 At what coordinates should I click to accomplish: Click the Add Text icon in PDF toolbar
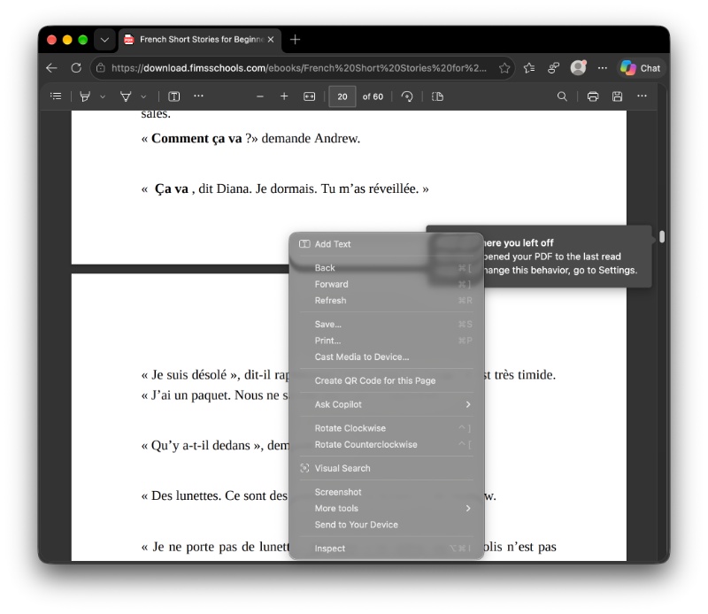click(173, 96)
